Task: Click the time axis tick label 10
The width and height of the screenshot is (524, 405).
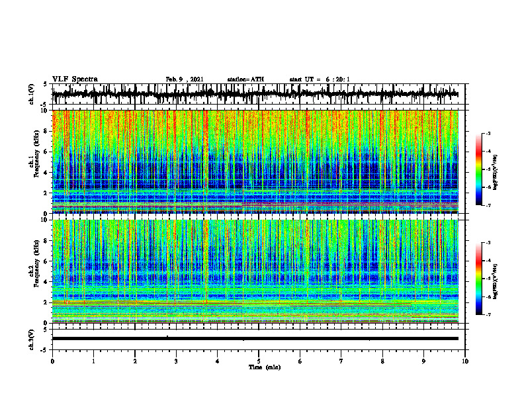Action: point(465,361)
